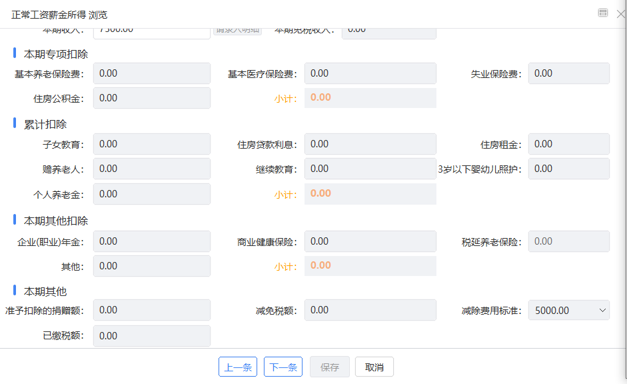The image size is (627, 384).
Task: Click the 继续教育 input box
Action: click(370, 169)
